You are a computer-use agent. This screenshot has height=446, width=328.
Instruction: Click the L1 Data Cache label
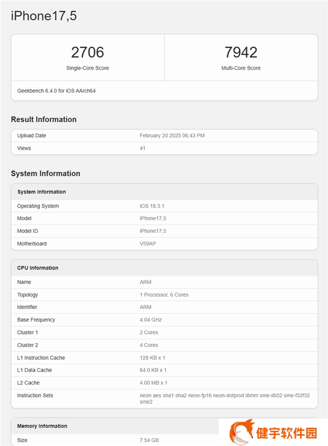pyautogui.click(x=34, y=370)
